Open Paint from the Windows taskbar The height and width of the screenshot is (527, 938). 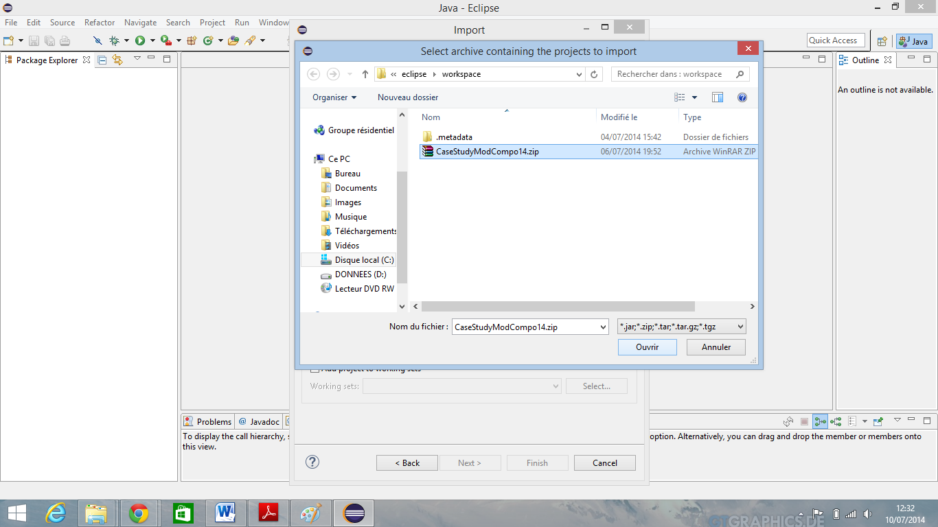[311, 513]
